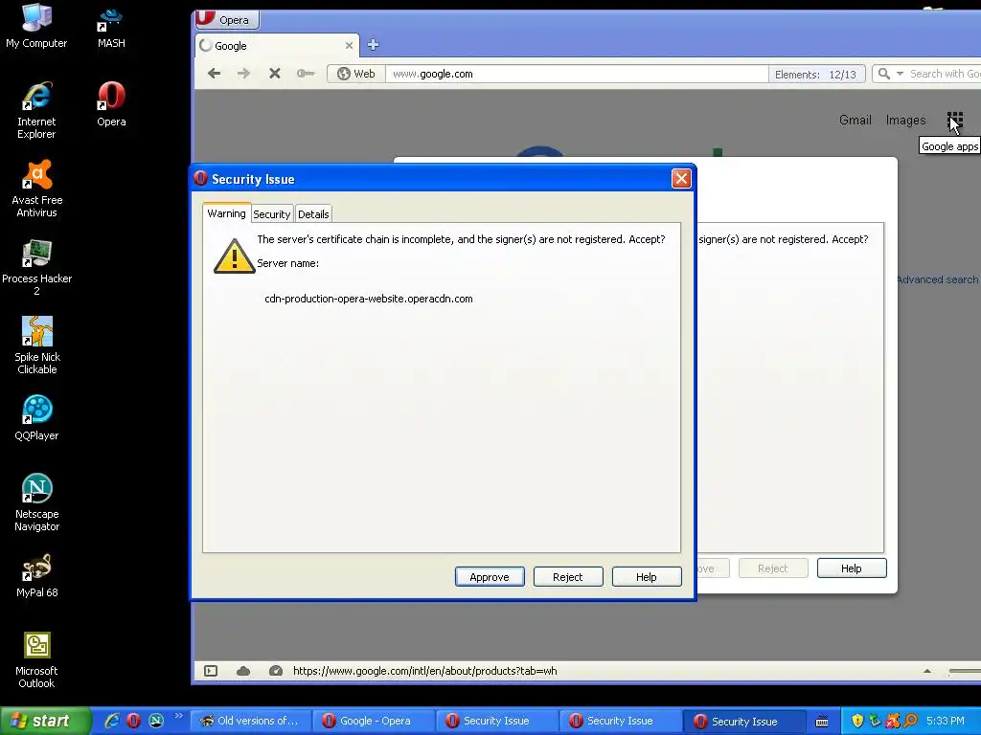Launch QQPlayer from desktop
This screenshot has height=735, width=981.
[x=36, y=418]
